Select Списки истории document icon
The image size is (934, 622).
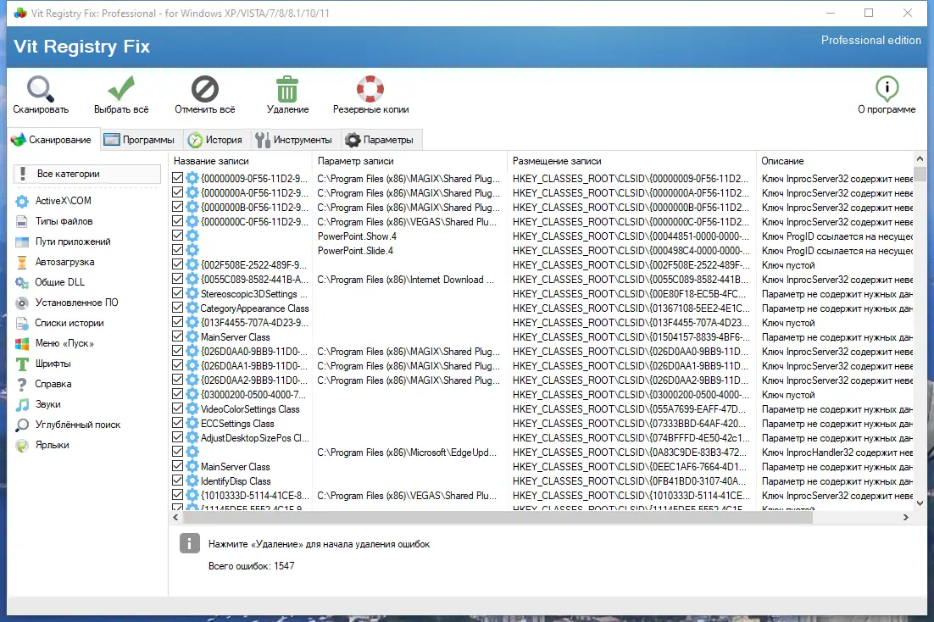coord(22,323)
